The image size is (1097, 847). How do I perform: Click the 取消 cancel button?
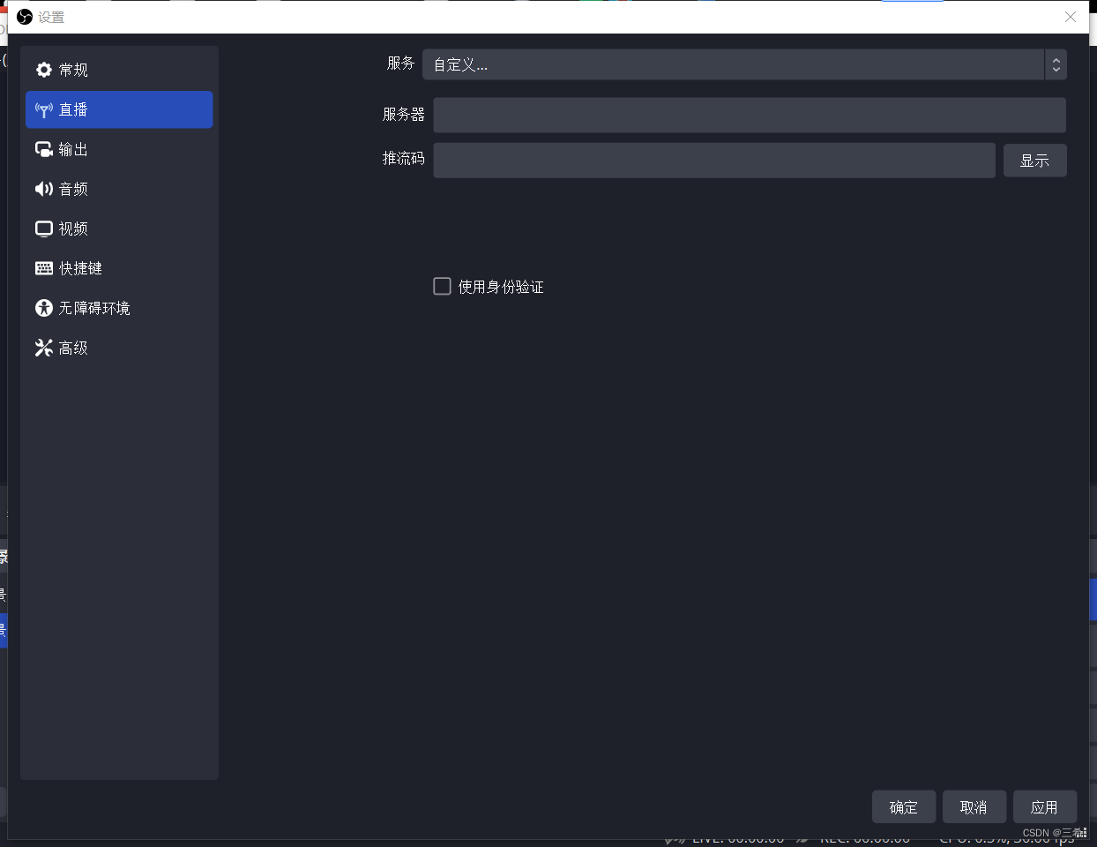point(974,807)
